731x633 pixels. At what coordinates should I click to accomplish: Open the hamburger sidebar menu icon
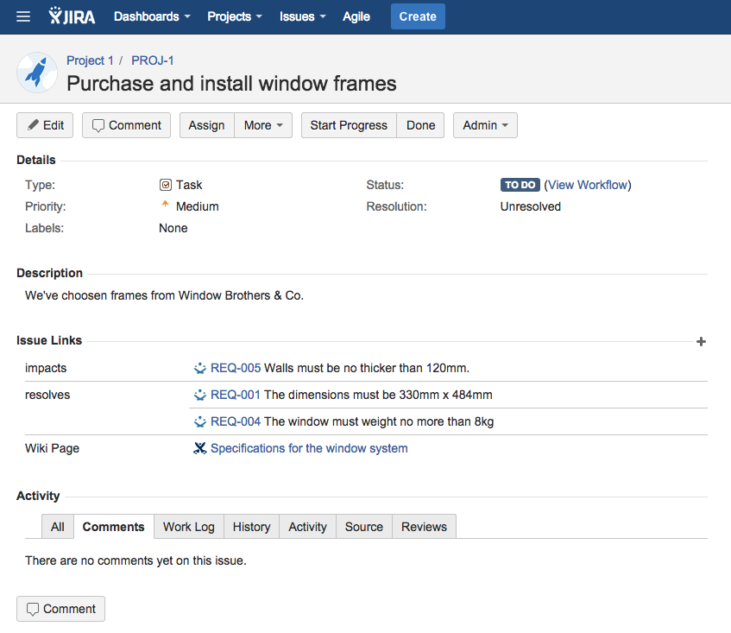pos(23,16)
